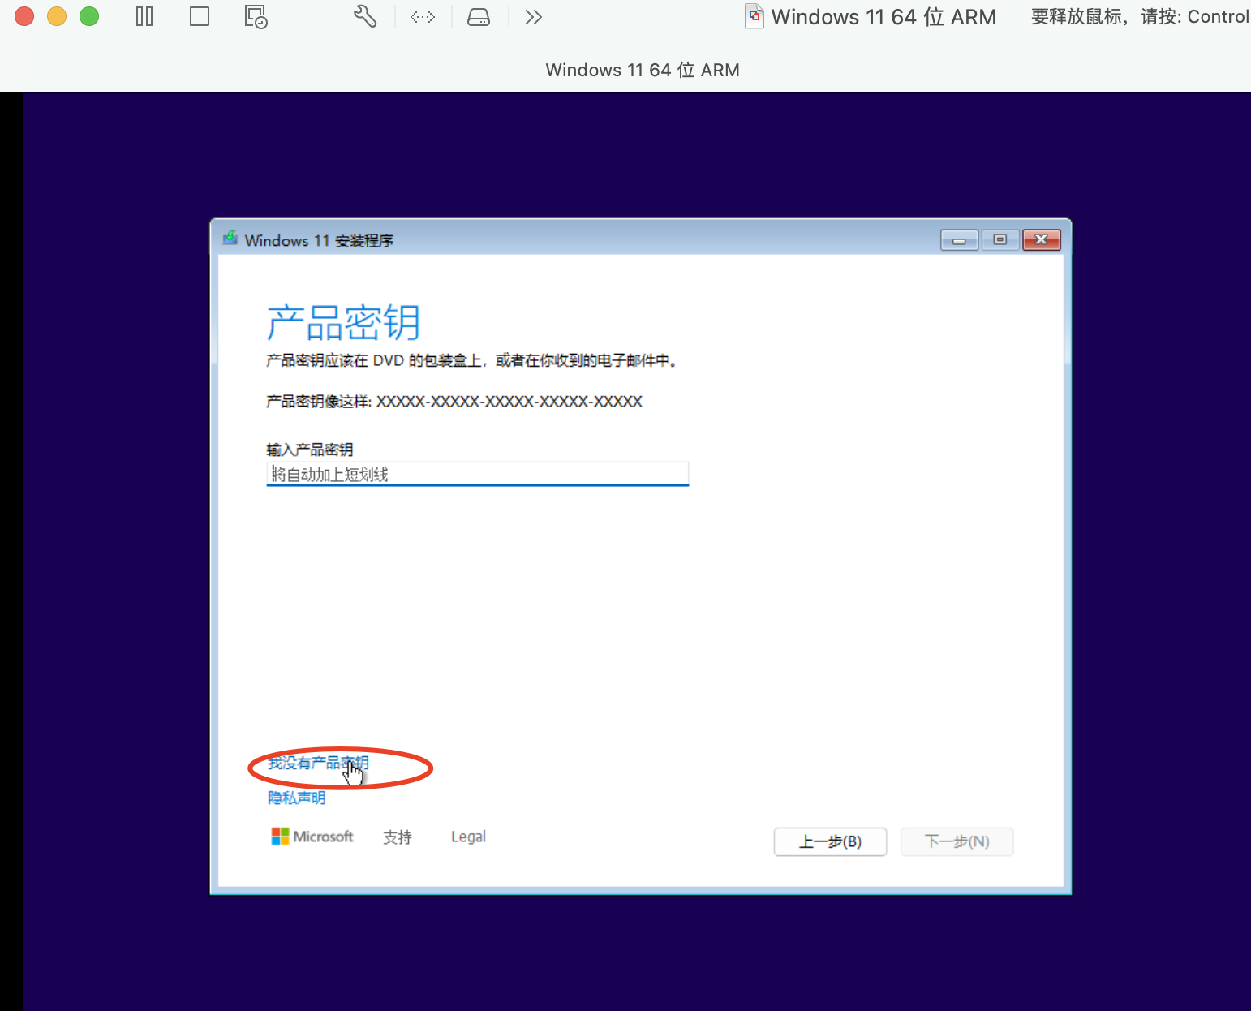Click inside the product key input field

477,474
